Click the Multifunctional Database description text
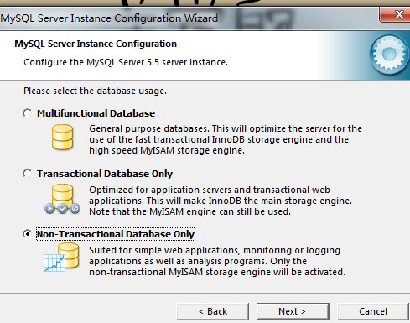410x323 pixels. tap(226, 139)
